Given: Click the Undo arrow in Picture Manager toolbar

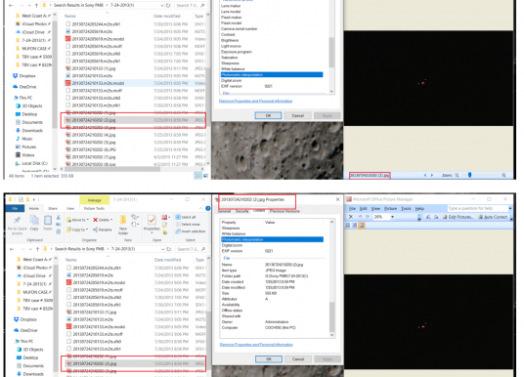Looking at the screenshot, I should (360, 217).
